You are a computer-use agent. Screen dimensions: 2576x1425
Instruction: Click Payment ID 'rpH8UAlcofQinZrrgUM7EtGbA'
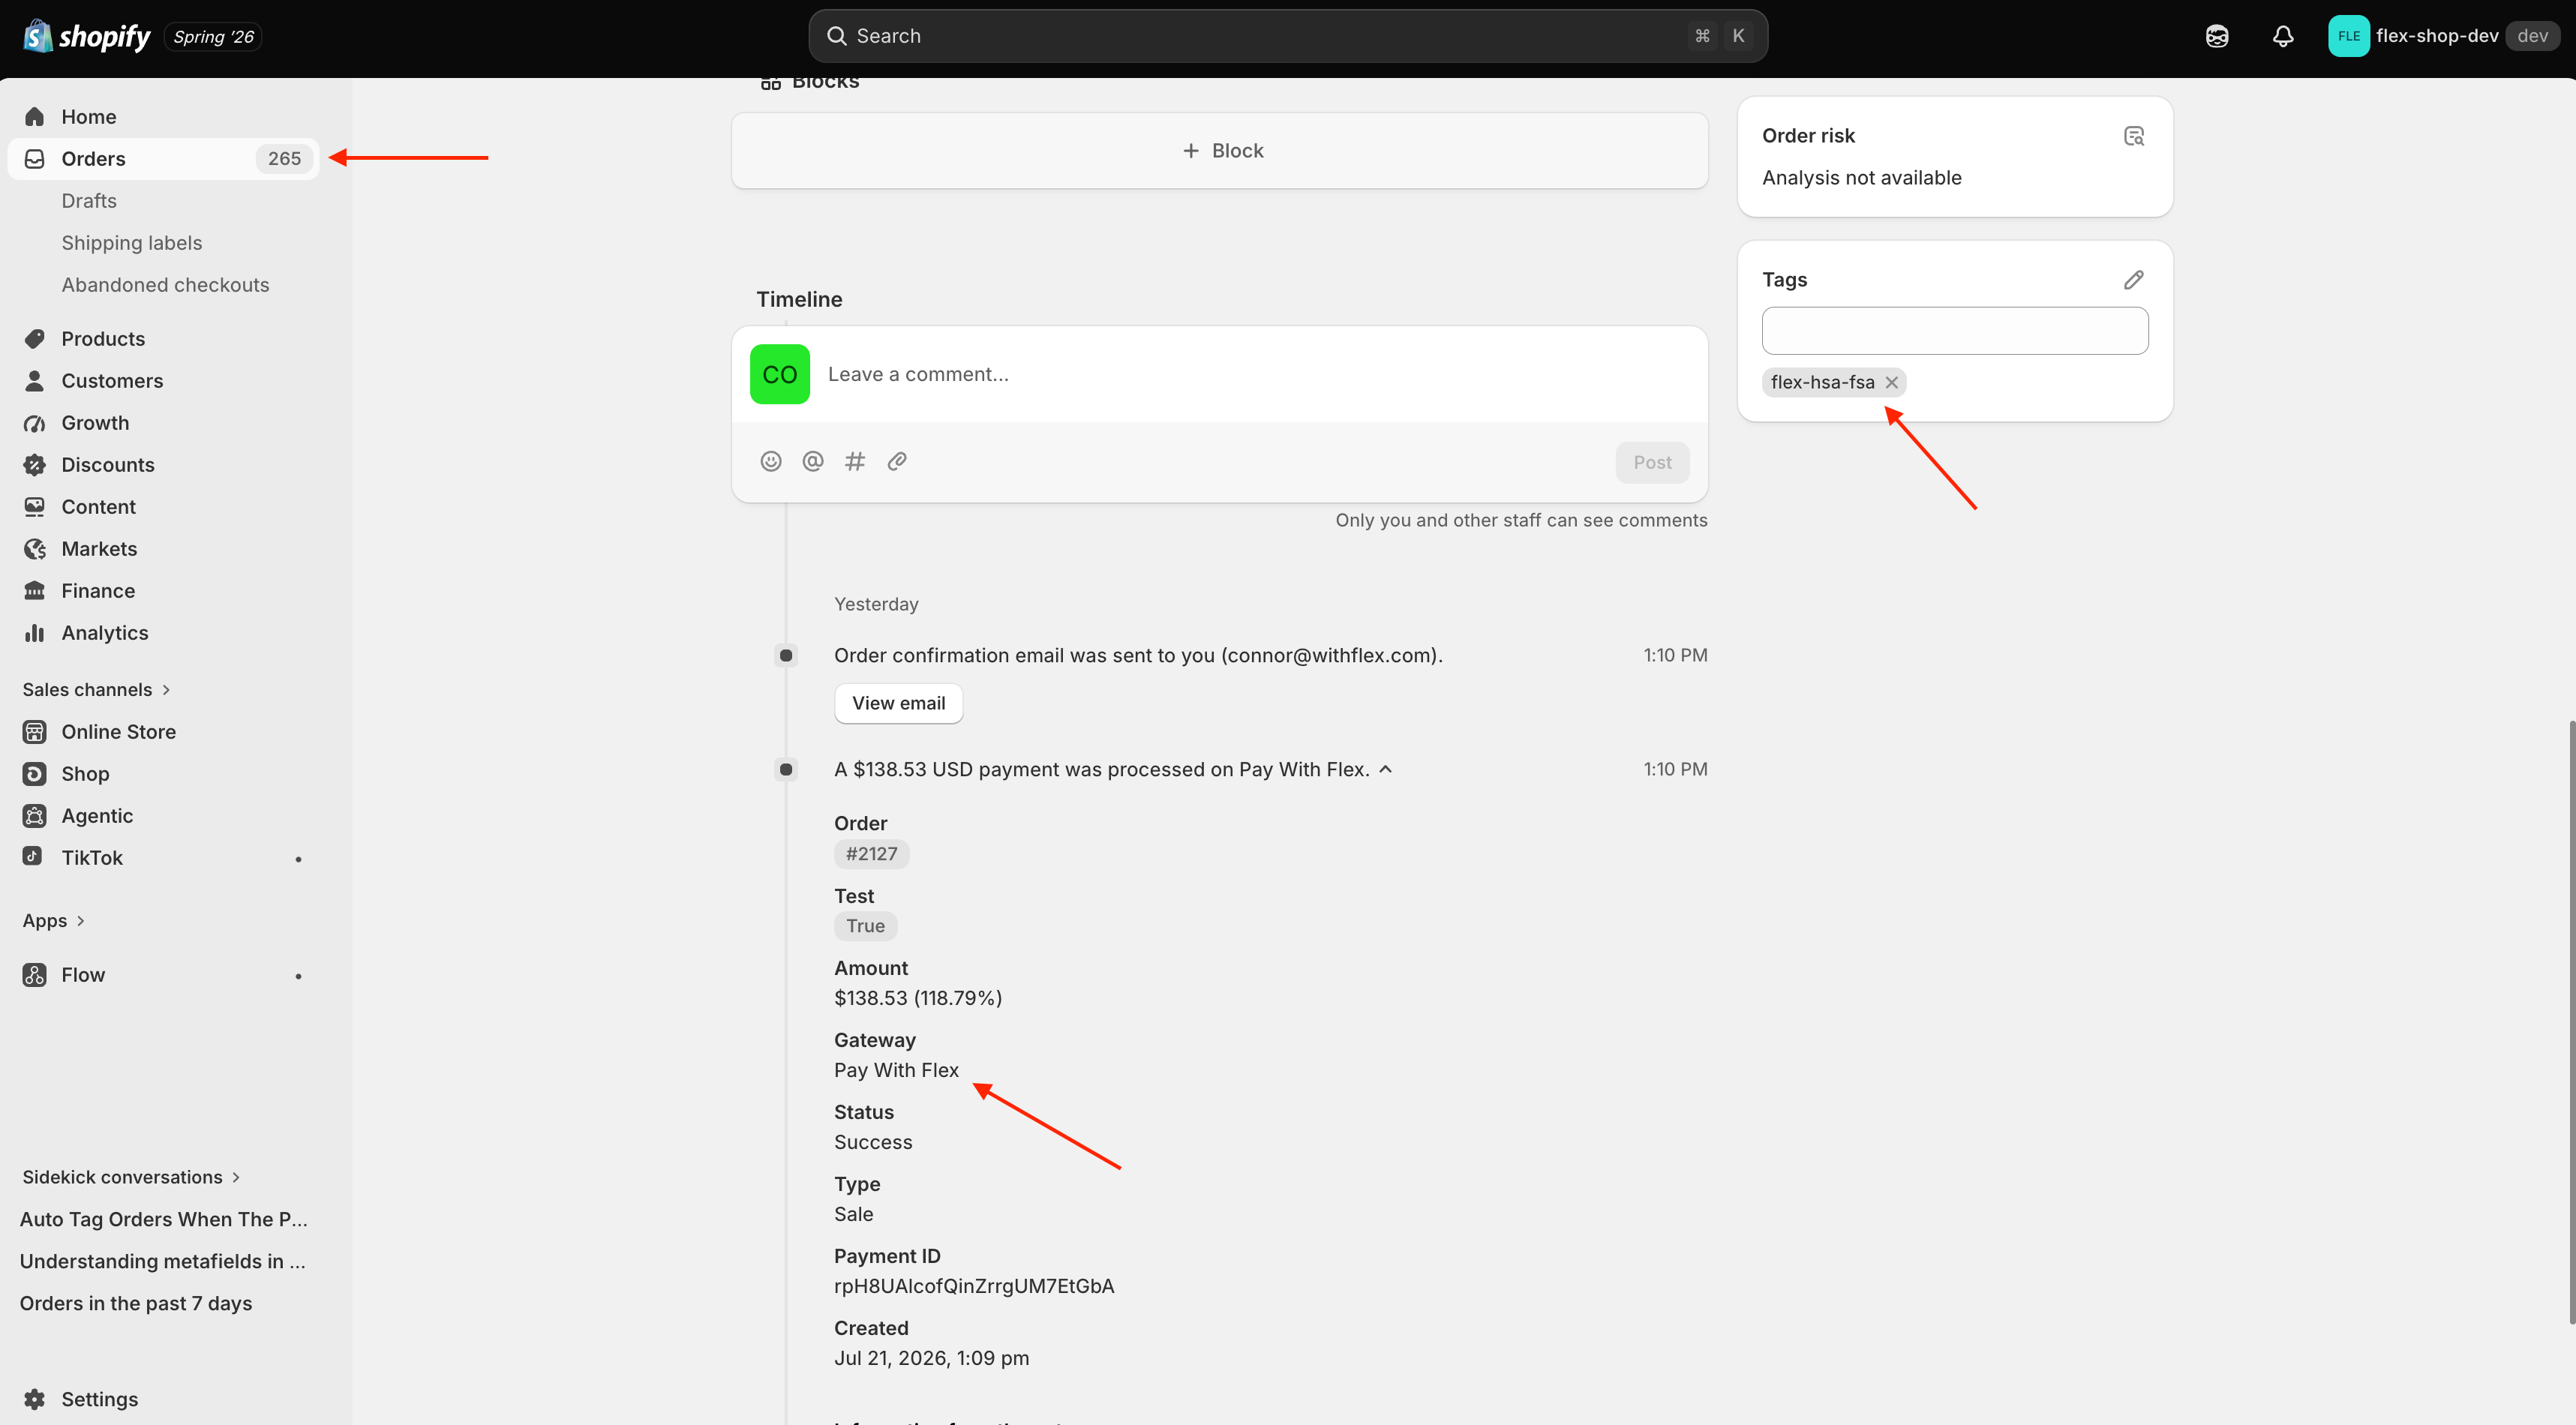(x=974, y=1286)
